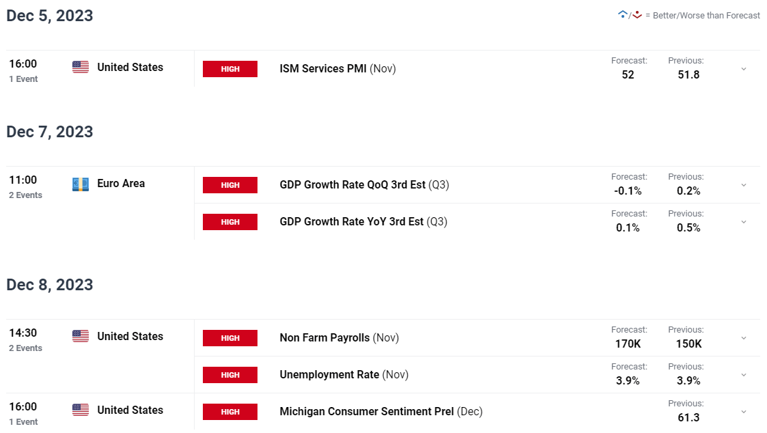
Task: Click the better/worse than forecast legend icon
Action: click(x=630, y=15)
